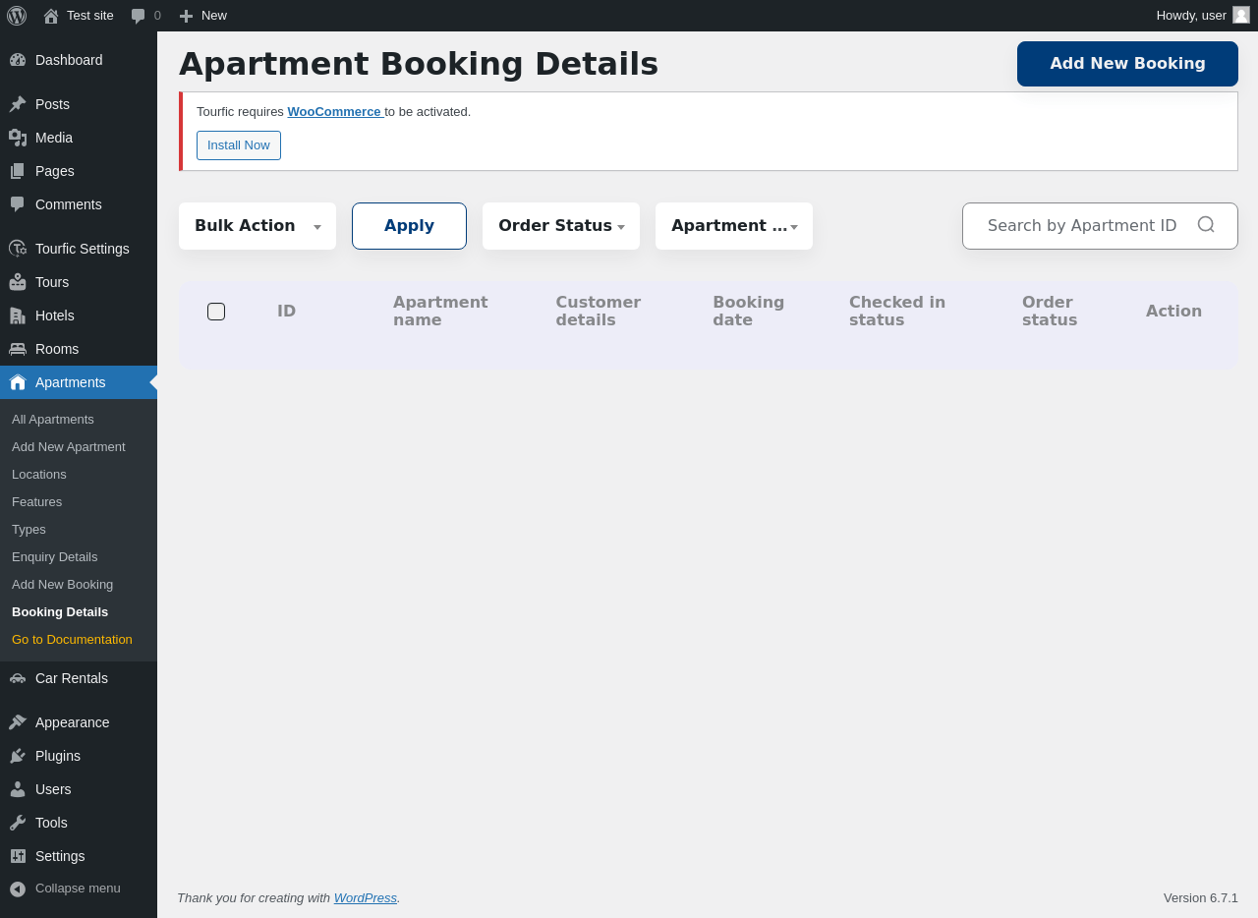Go to All Apartments submenu
Image resolution: width=1258 pixels, height=918 pixels.
pos(53,420)
